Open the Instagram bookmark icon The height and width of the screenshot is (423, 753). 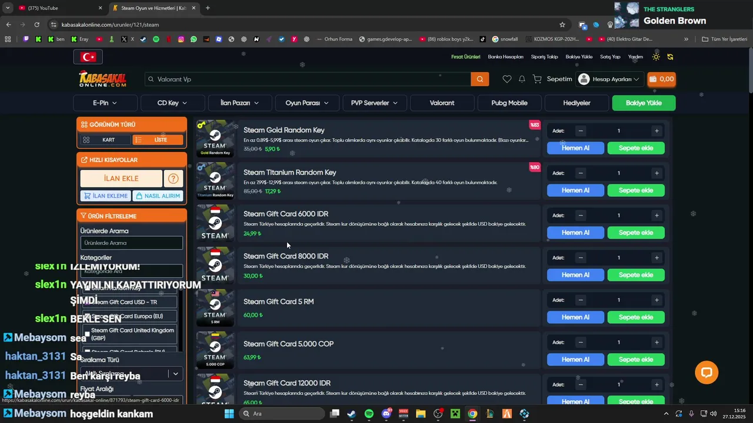click(181, 39)
